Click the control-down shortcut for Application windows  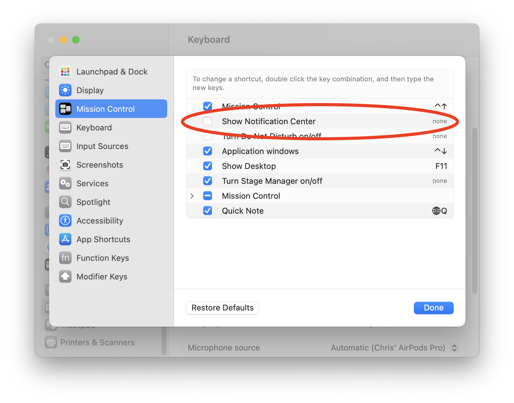tap(441, 151)
